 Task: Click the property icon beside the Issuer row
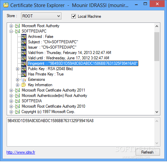pos(24,47)
